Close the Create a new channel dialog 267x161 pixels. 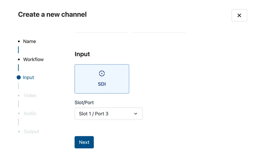click(x=239, y=15)
